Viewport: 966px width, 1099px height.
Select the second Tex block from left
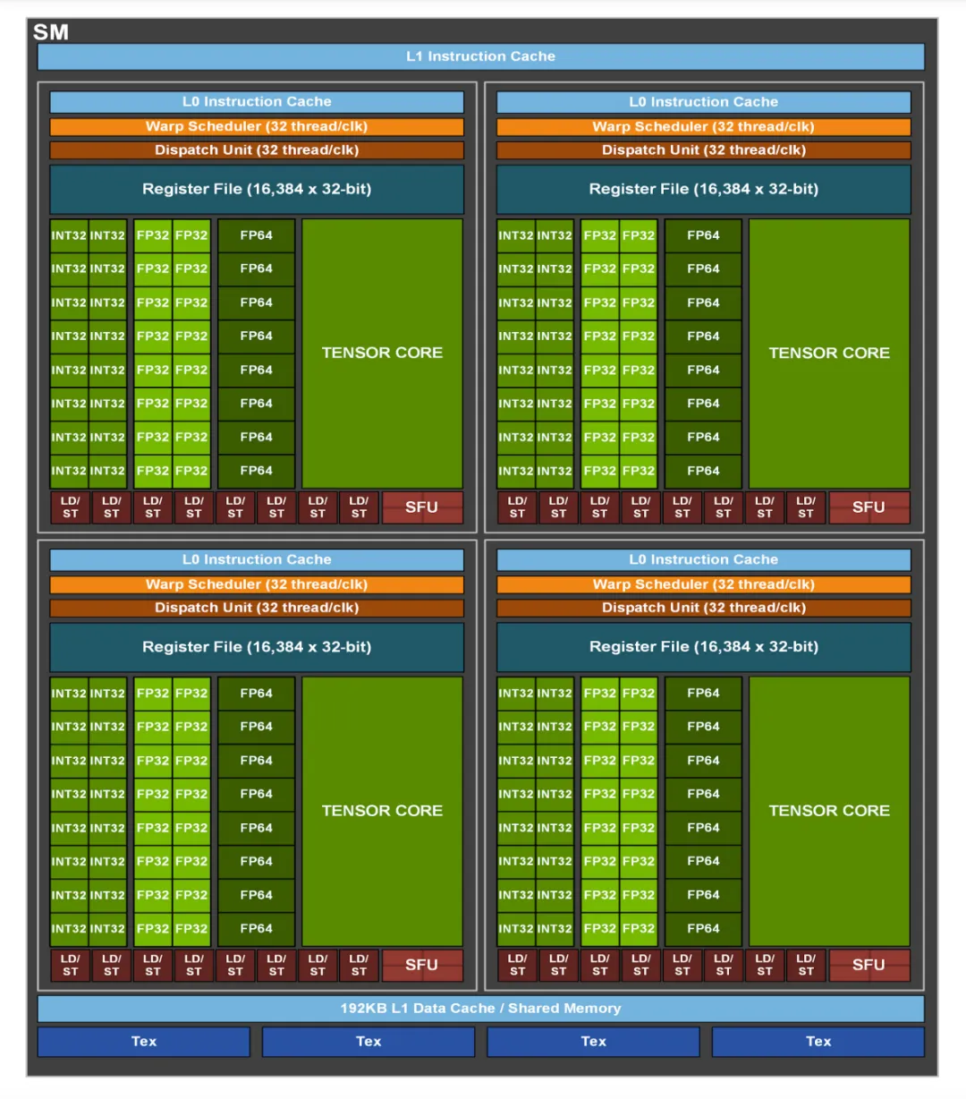point(369,1042)
